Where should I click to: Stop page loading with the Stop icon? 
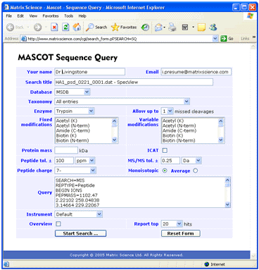54,27
